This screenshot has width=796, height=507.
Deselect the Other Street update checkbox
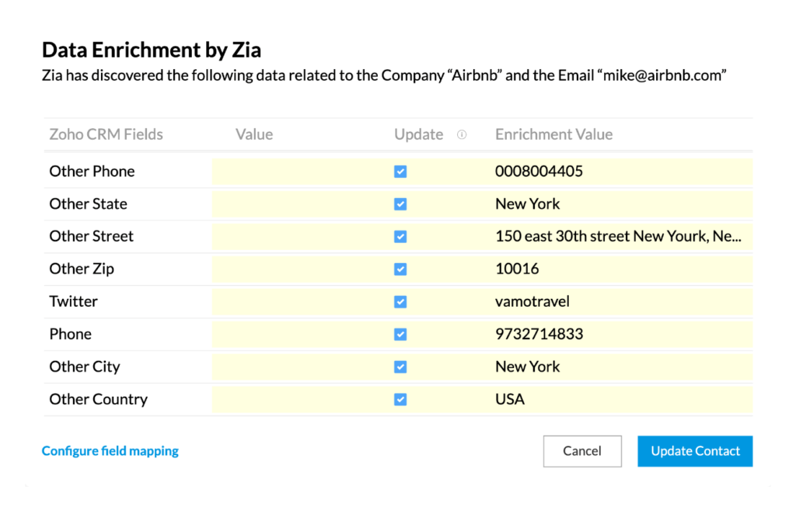[x=400, y=237]
